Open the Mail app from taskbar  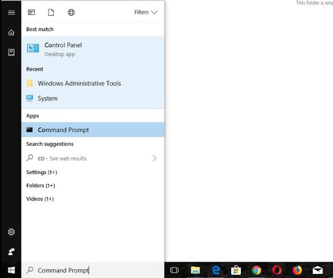(318, 270)
